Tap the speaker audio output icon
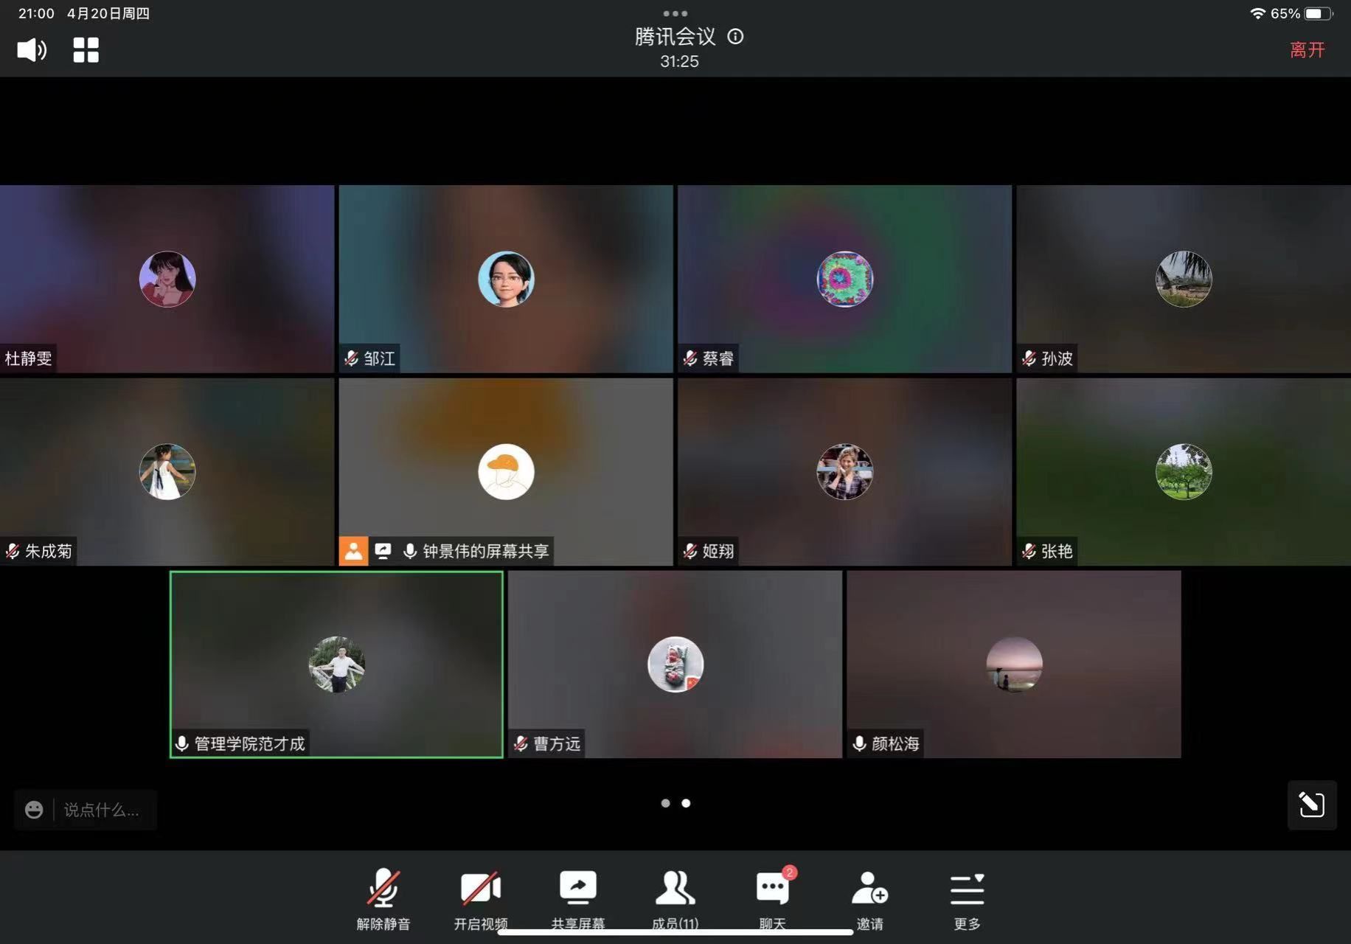This screenshot has height=944, width=1351. 32,50
